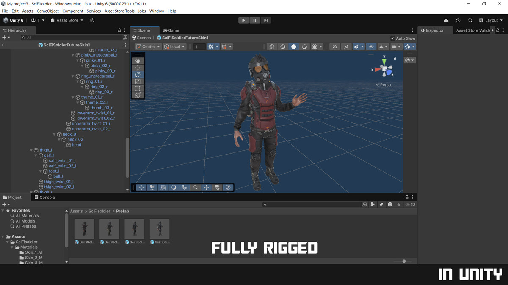Image resolution: width=508 pixels, height=285 pixels.
Task: Toggle scene lighting button
Action: coord(346,47)
